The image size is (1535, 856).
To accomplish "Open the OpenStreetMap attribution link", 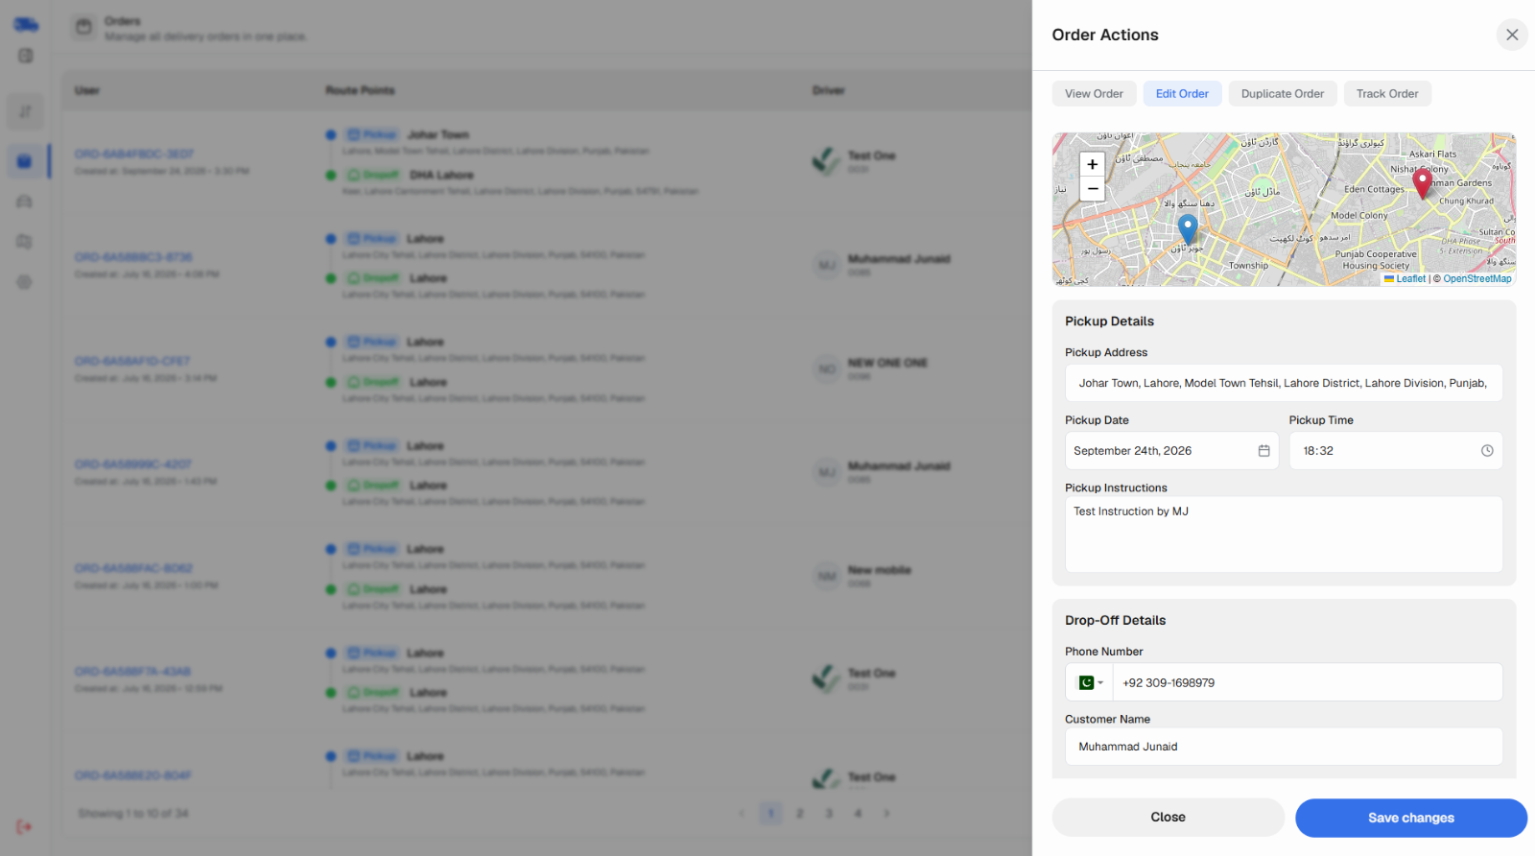I will click(x=1477, y=279).
